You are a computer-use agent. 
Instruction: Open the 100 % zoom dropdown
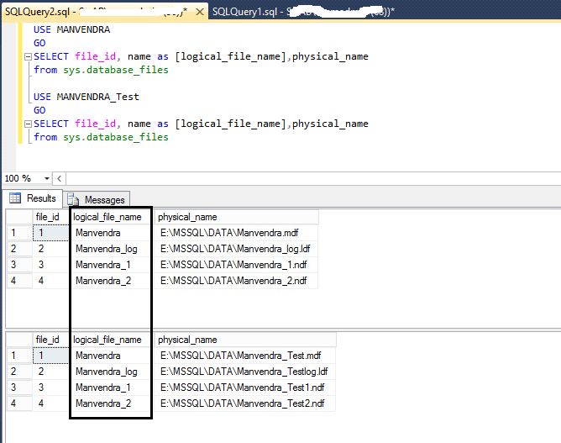pos(47,178)
